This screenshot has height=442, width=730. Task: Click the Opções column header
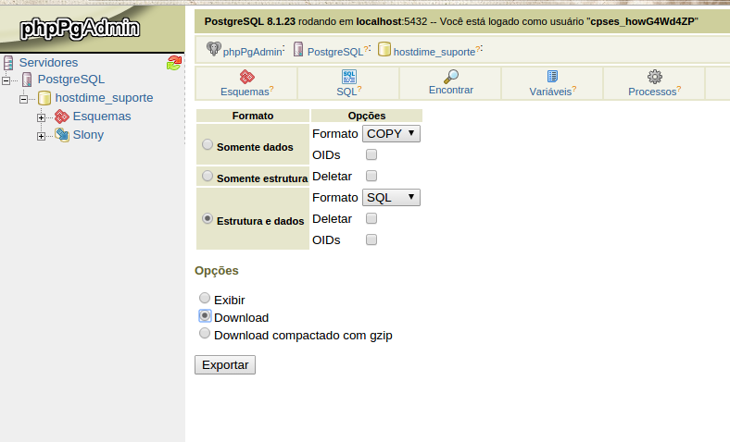click(367, 116)
